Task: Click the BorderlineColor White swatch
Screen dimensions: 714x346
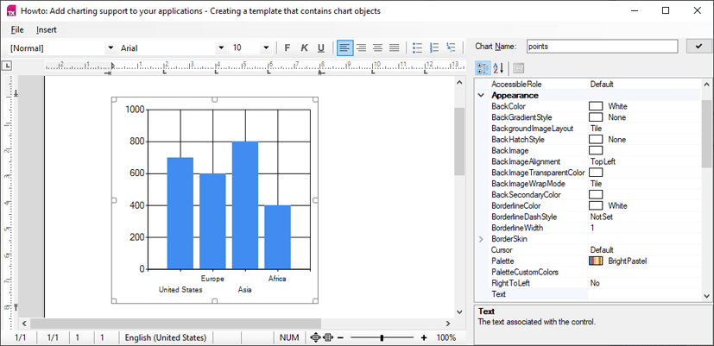Action: click(x=596, y=205)
